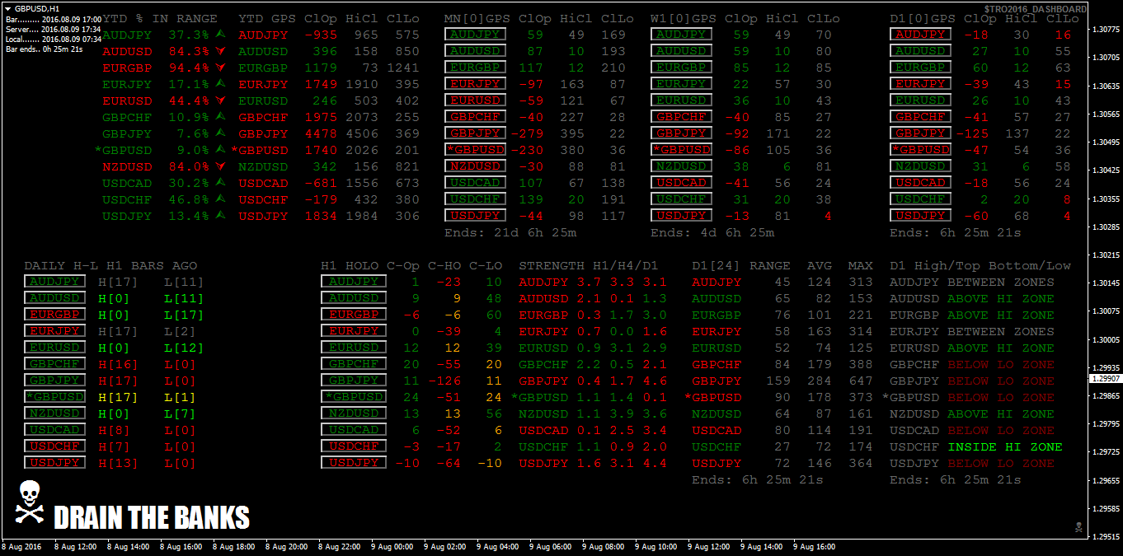Choose the *GBPUSD button in H1 HOLO panel
This screenshot has width=1123, height=556.
click(x=354, y=397)
